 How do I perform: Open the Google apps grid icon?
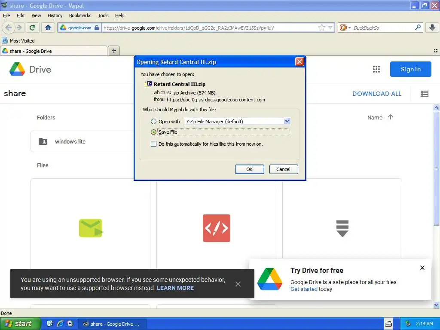pyautogui.click(x=376, y=69)
